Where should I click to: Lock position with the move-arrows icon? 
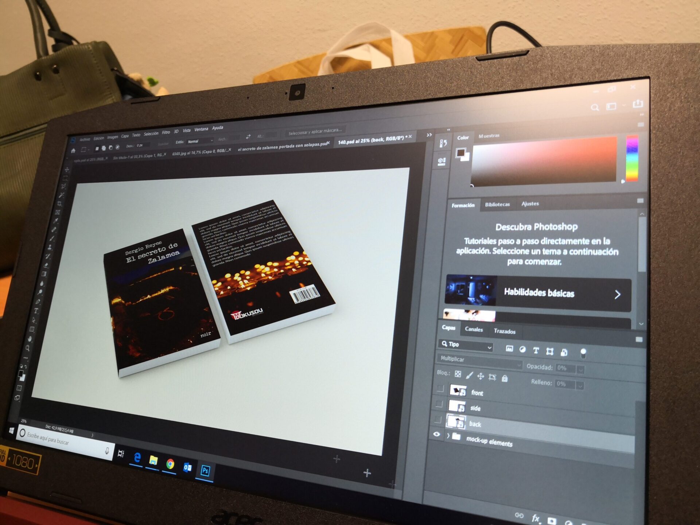pyautogui.click(x=481, y=376)
